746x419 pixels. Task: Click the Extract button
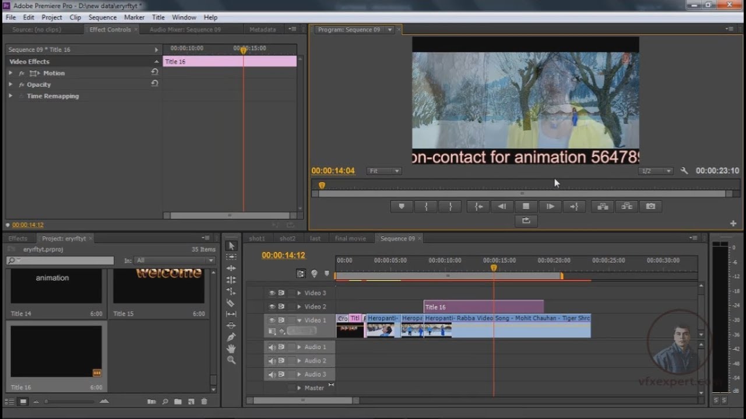tap(627, 206)
